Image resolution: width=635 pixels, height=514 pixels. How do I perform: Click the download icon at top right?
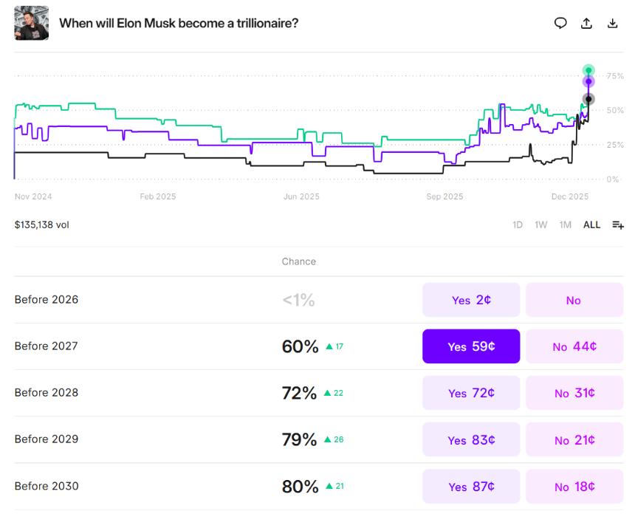(x=612, y=23)
